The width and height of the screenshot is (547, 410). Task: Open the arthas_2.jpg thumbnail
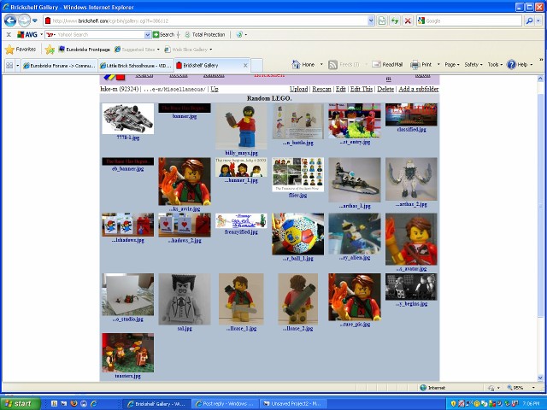(411, 179)
